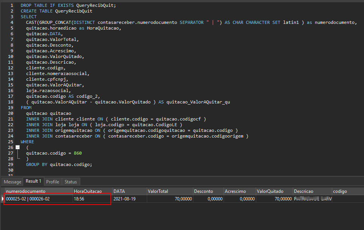The height and width of the screenshot is (230, 364).
Task: Click the cliente.nomerazaosocial line
Action: pos(58,74)
